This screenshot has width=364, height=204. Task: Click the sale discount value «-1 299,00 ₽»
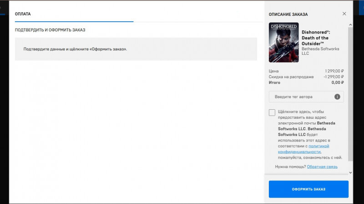tap(334, 77)
